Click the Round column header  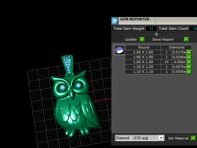pos(143,47)
